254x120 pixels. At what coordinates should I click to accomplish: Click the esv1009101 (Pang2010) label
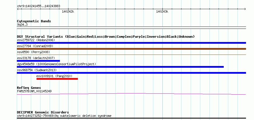[x=55, y=76]
